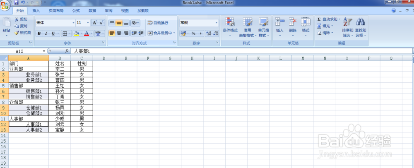Viewport: 414px width, 168px height.
Task: Open the 字体 dialog launcher
Action: [x=103, y=43]
